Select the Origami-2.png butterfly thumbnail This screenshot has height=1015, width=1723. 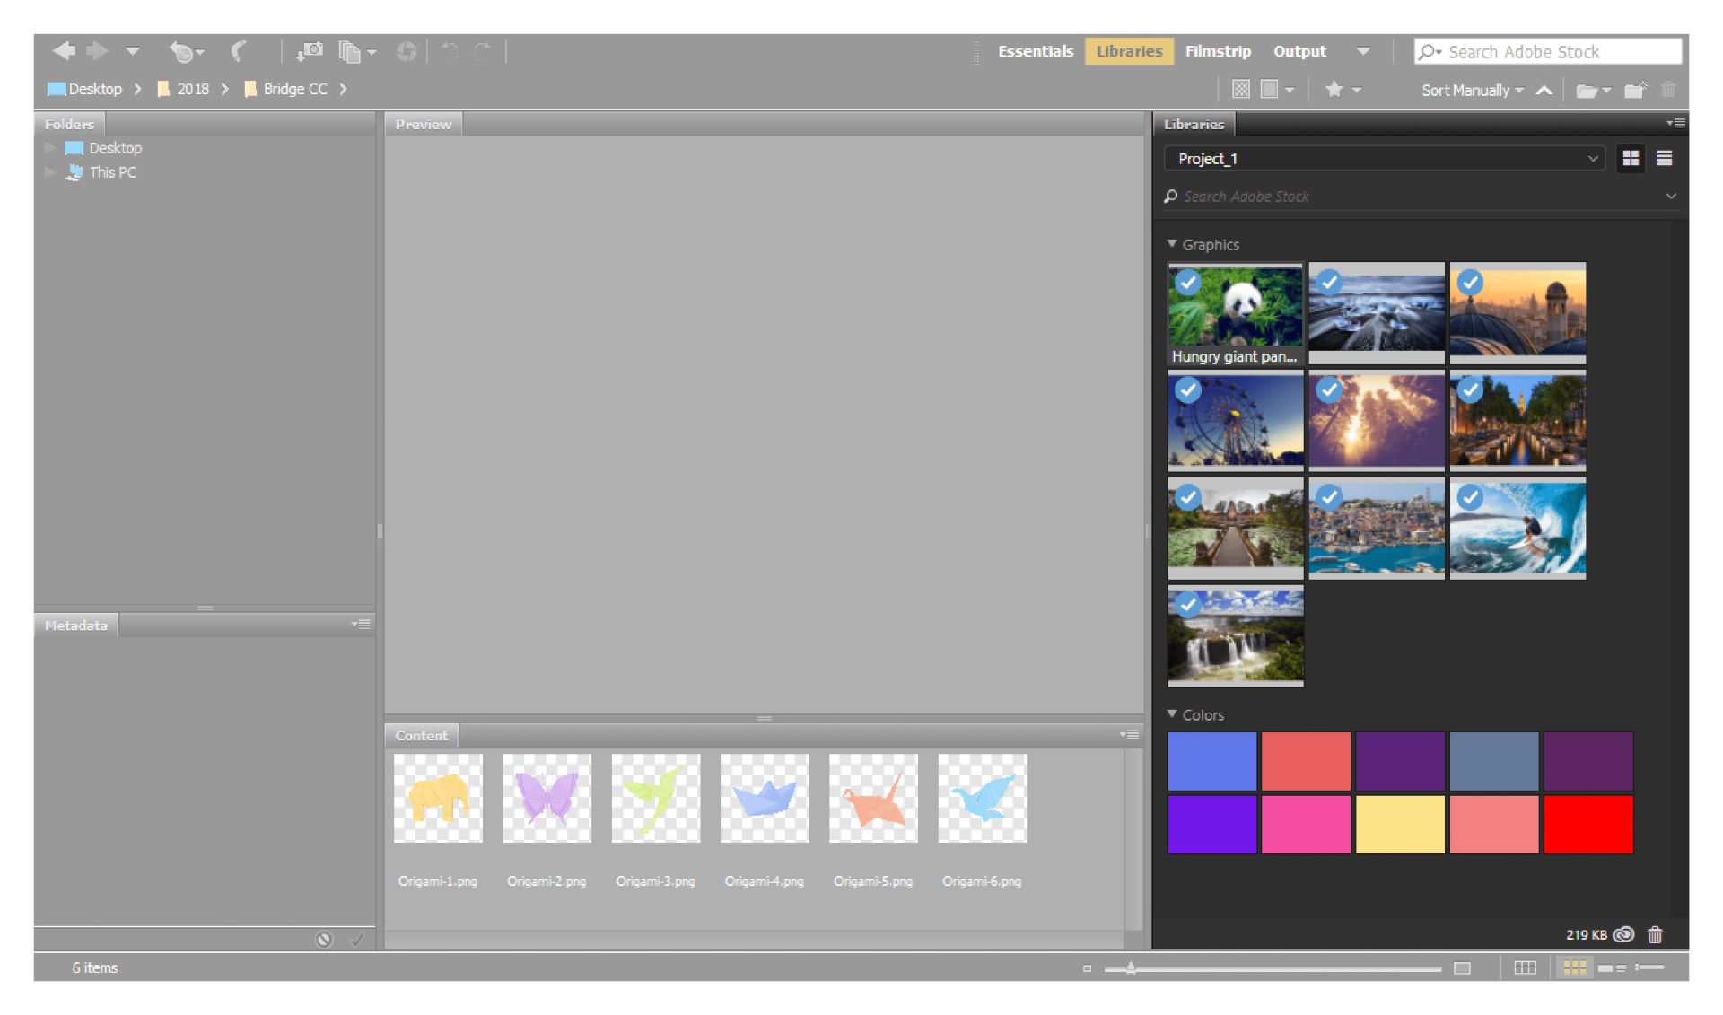[x=547, y=798]
